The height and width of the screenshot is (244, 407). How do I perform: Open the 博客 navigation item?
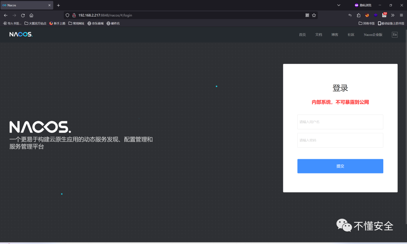(335, 35)
